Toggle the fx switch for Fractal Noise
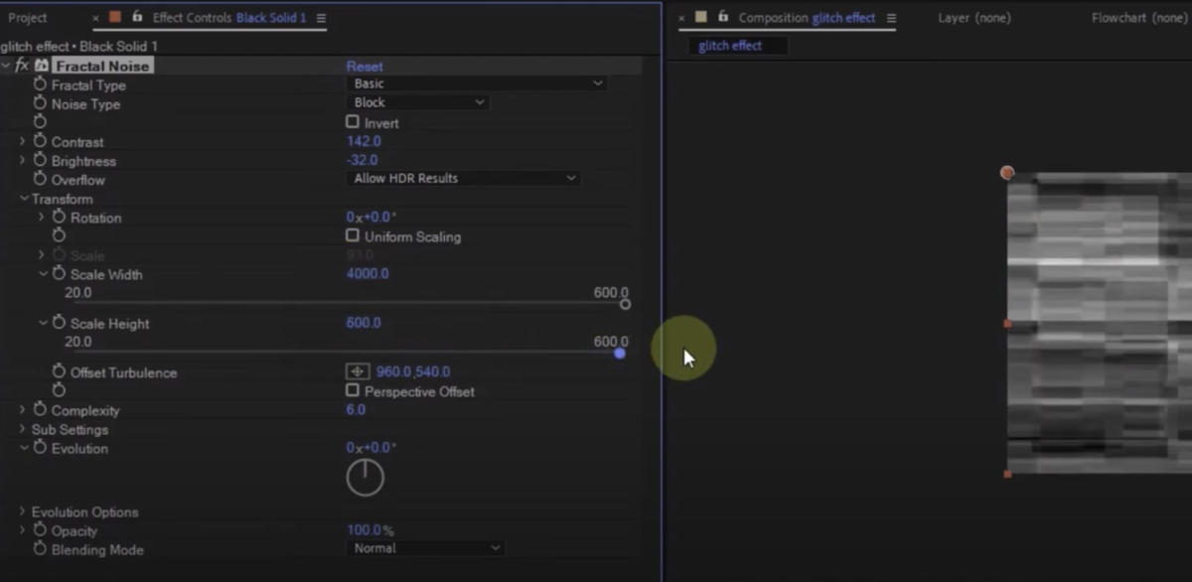This screenshot has width=1192, height=582. [x=22, y=66]
